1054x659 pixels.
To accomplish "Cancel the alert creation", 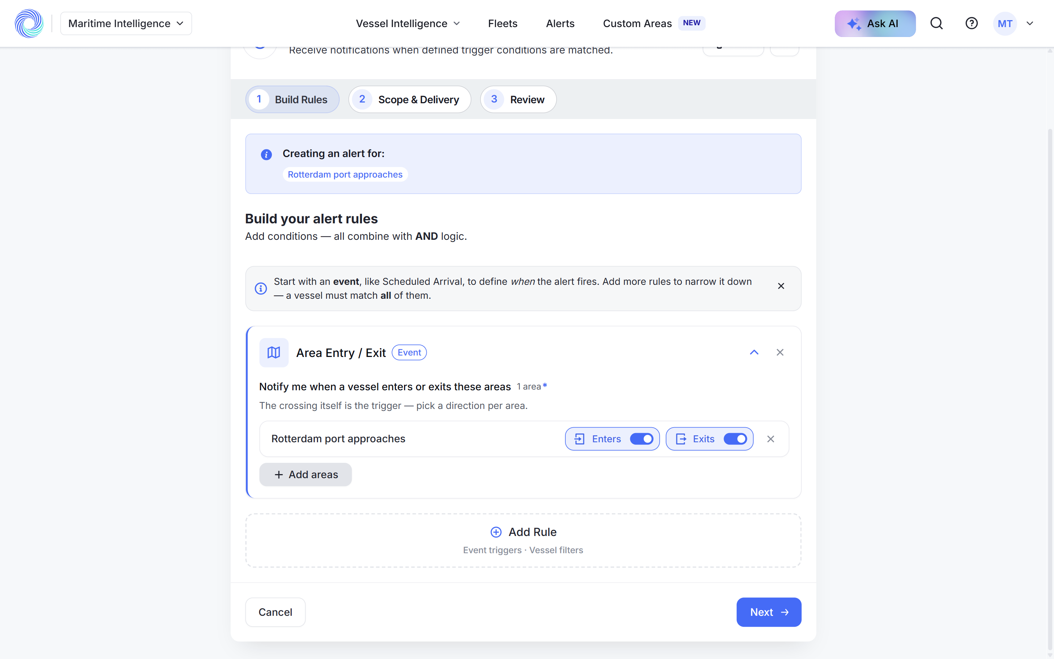I will [275, 612].
